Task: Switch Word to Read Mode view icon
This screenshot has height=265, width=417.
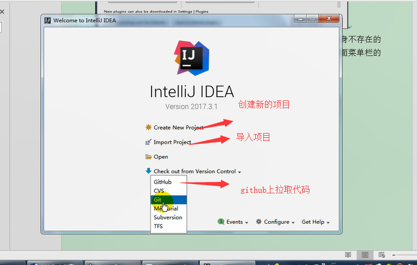Action: [x=348, y=255]
